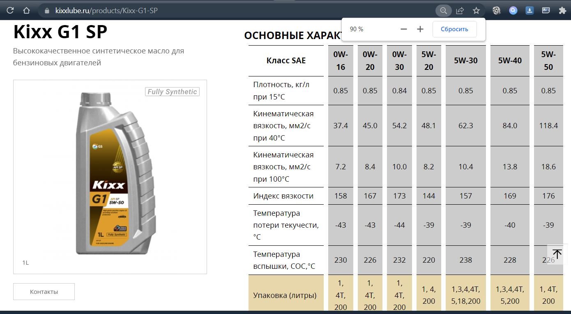Click the 0.84 density cell
Image resolution: width=571 pixels, height=314 pixels.
[x=399, y=90]
